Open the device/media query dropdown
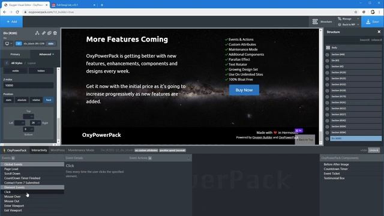The image size is (384, 216). click(8, 44)
